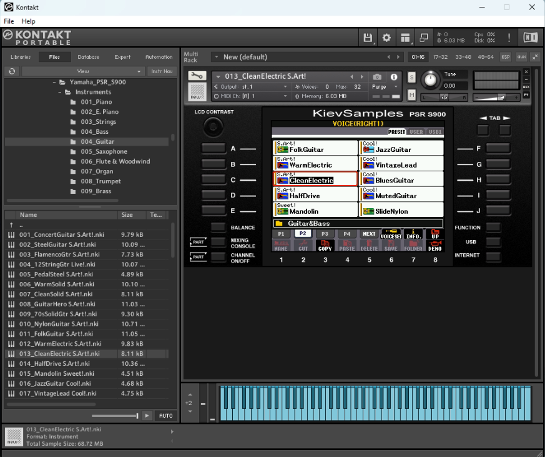This screenshot has width=545, height=457.
Task: Open Kontakt options gear icon
Action: tap(386, 38)
